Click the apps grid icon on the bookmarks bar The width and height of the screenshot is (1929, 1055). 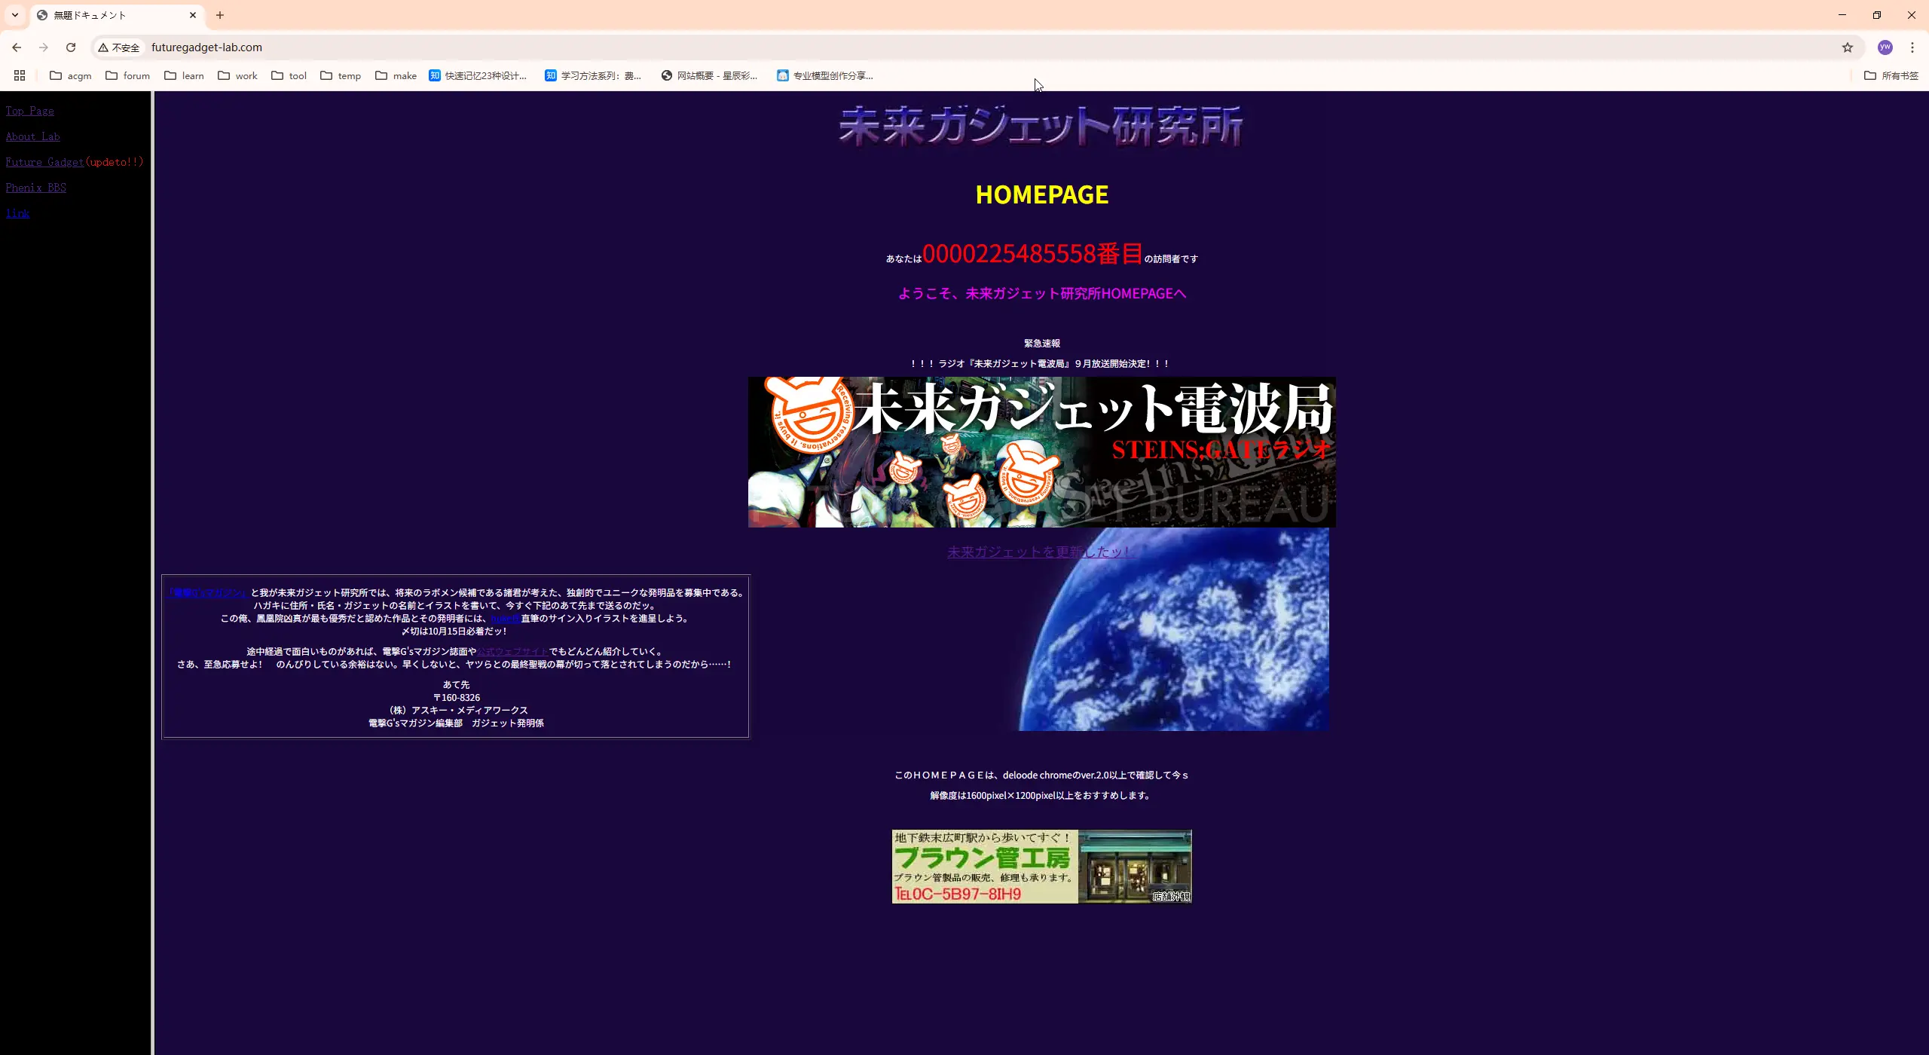(20, 75)
